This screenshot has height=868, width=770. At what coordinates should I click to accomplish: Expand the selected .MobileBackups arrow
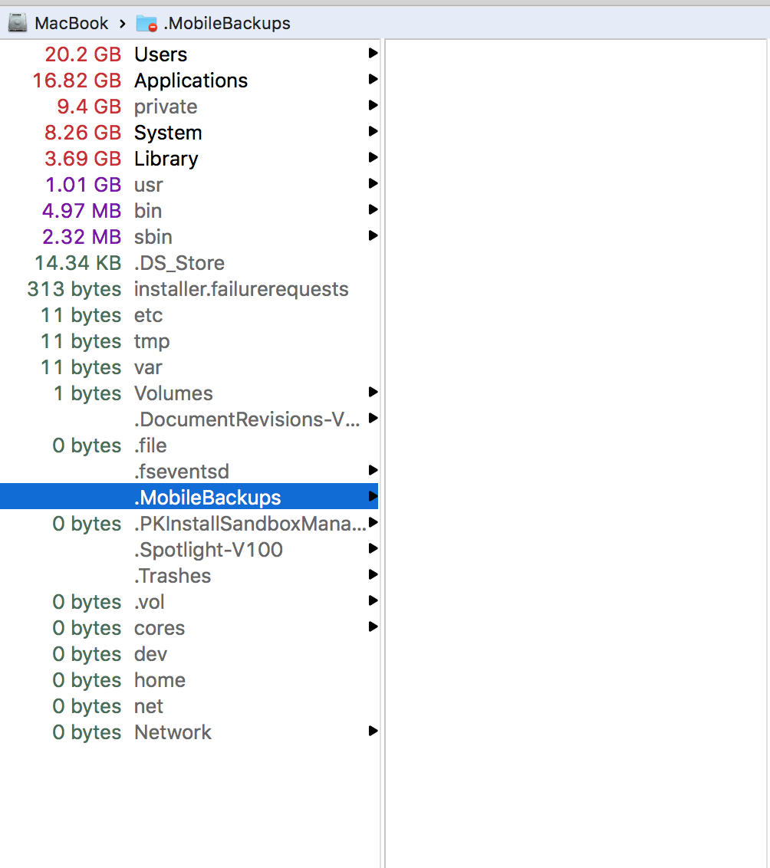[x=373, y=497]
